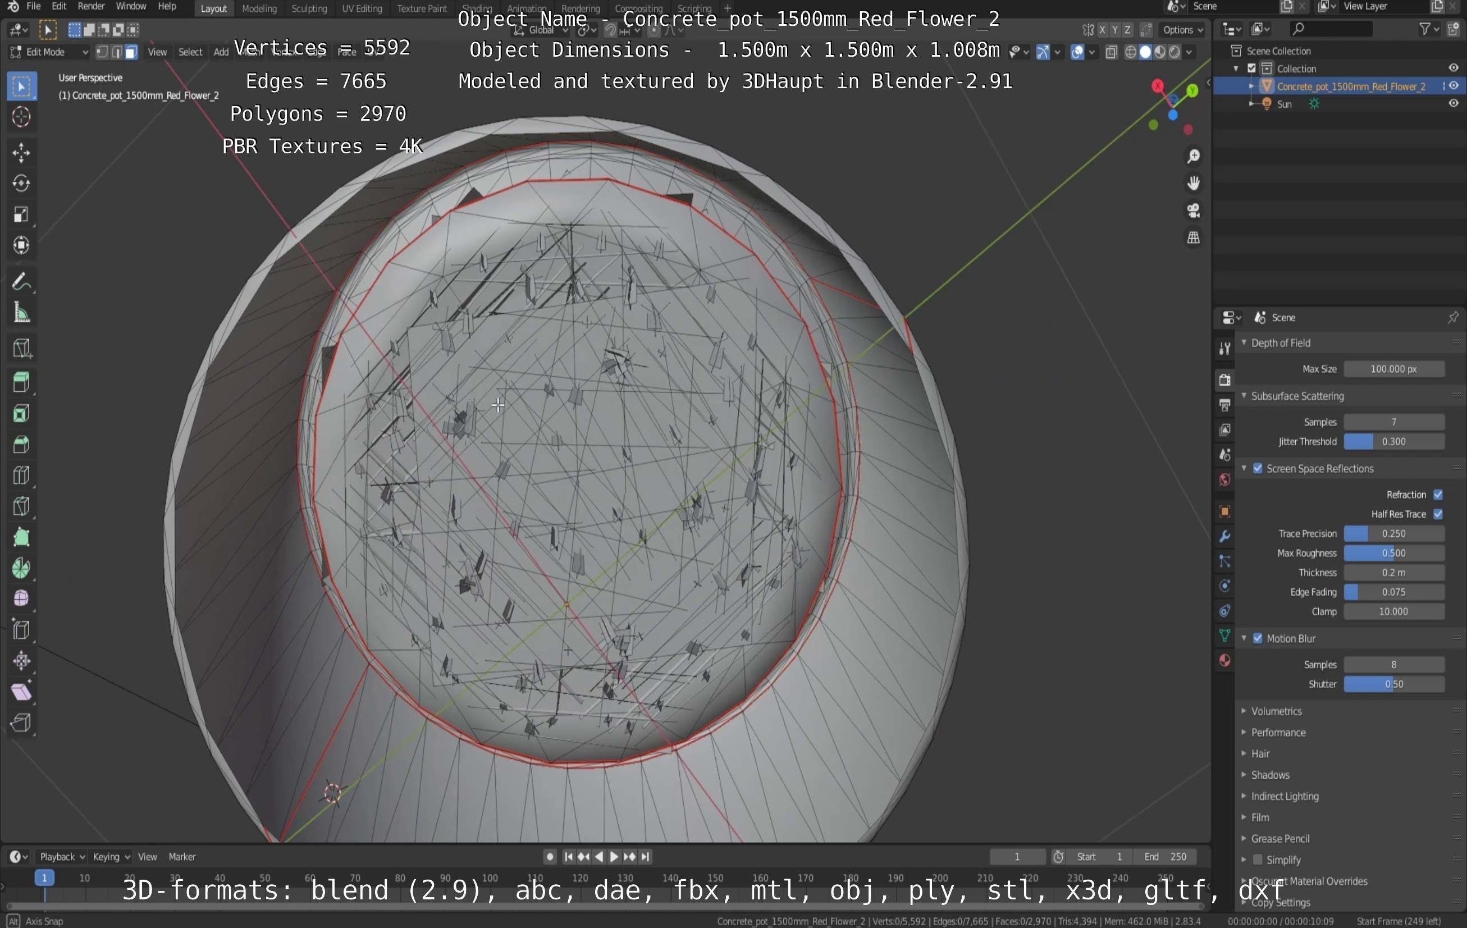Click the Jitter Threshold slider
The image size is (1467, 928).
(1393, 441)
